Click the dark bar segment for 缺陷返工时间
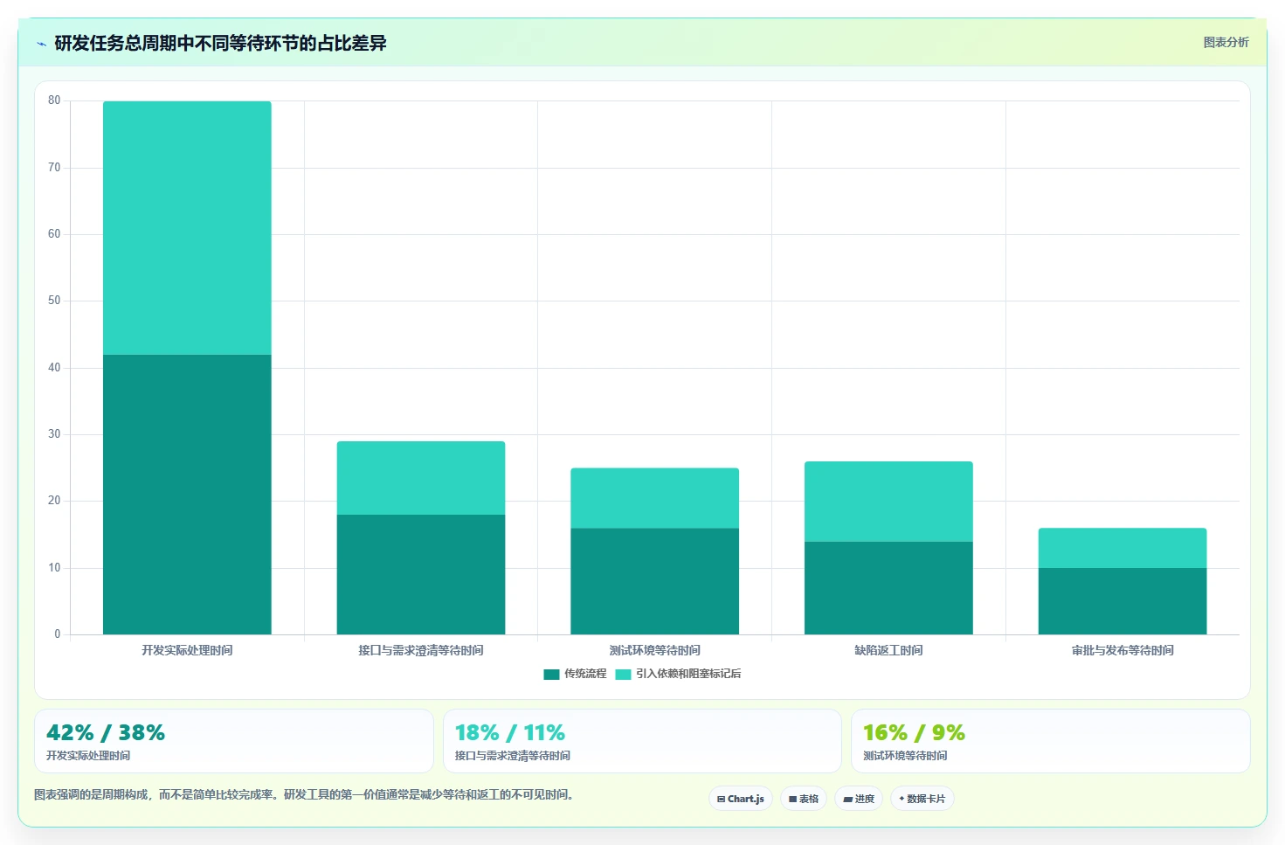Viewport: 1285px width, 845px height. pos(888,588)
